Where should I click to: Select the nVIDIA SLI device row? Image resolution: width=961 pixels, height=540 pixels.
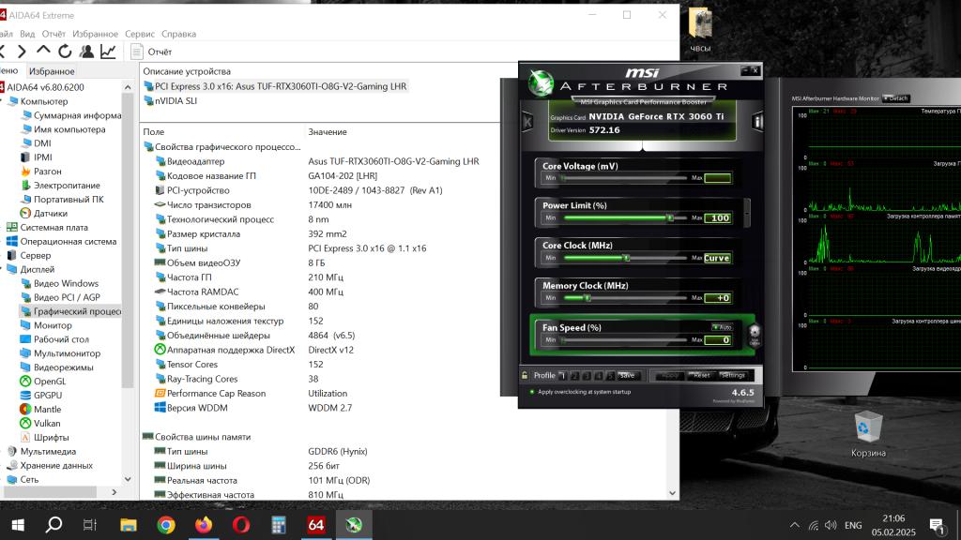coord(171,101)
